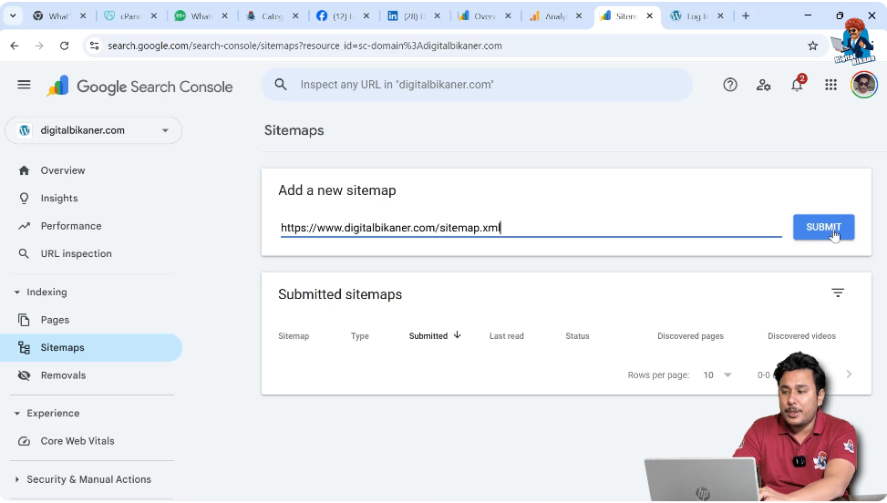This screenshot has width=887, height=503.
Task: Reload the current page
Action: click(64, 46)
